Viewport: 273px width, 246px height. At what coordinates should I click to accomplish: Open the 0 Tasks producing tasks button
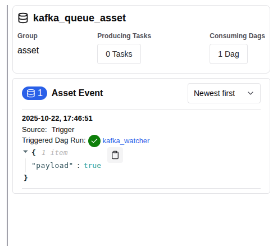tap(119, 54)
